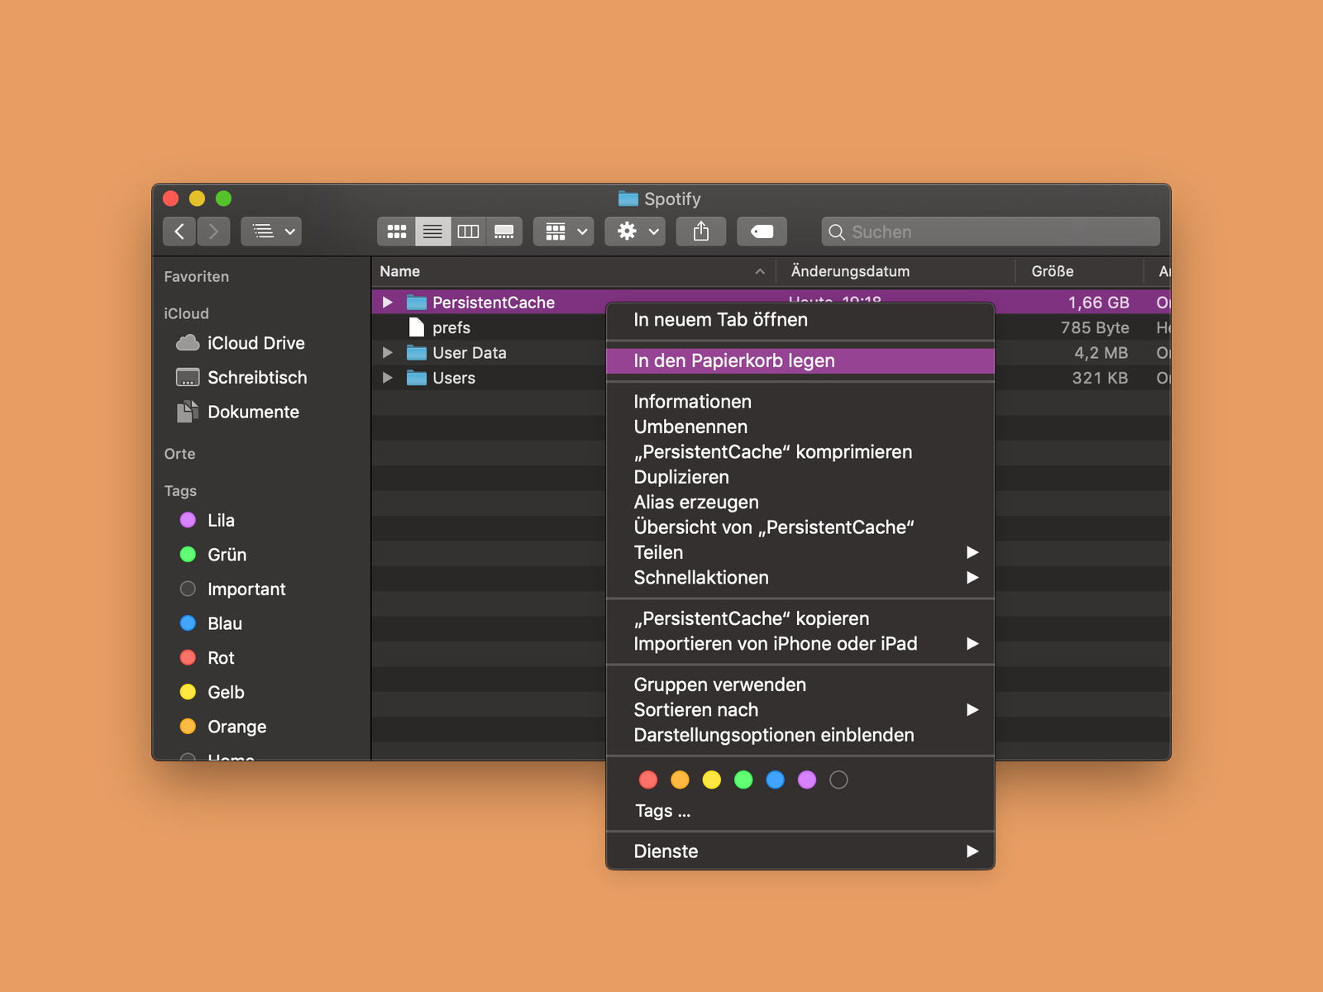Click the green zoom window button
The image size is (1323, 992).
[223, 198]
